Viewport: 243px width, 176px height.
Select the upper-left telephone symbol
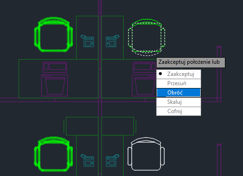[87, 41]
